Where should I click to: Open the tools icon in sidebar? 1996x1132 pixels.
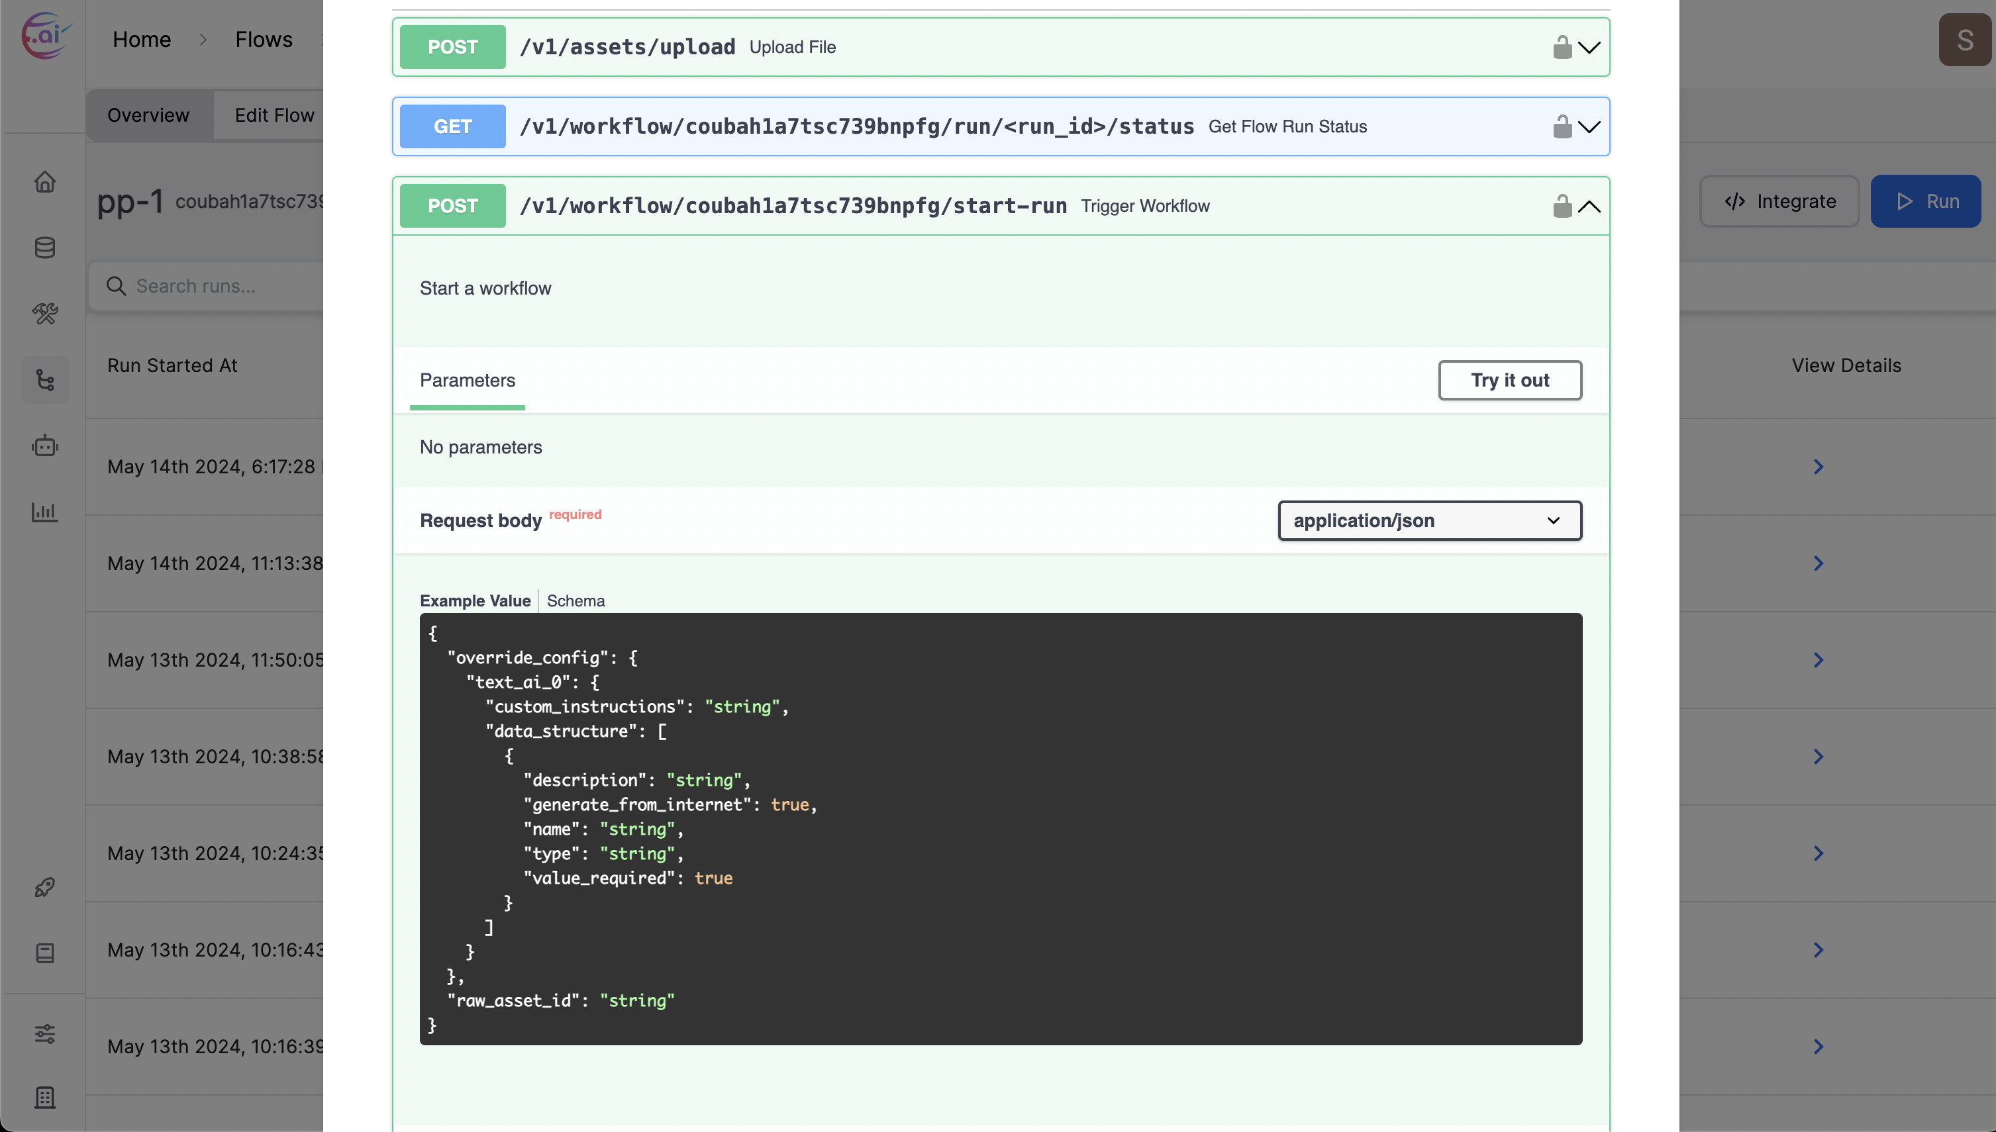click(x=45, y=313)
